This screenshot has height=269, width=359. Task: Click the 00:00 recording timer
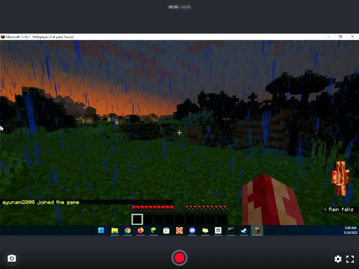[x=173, y=7]
